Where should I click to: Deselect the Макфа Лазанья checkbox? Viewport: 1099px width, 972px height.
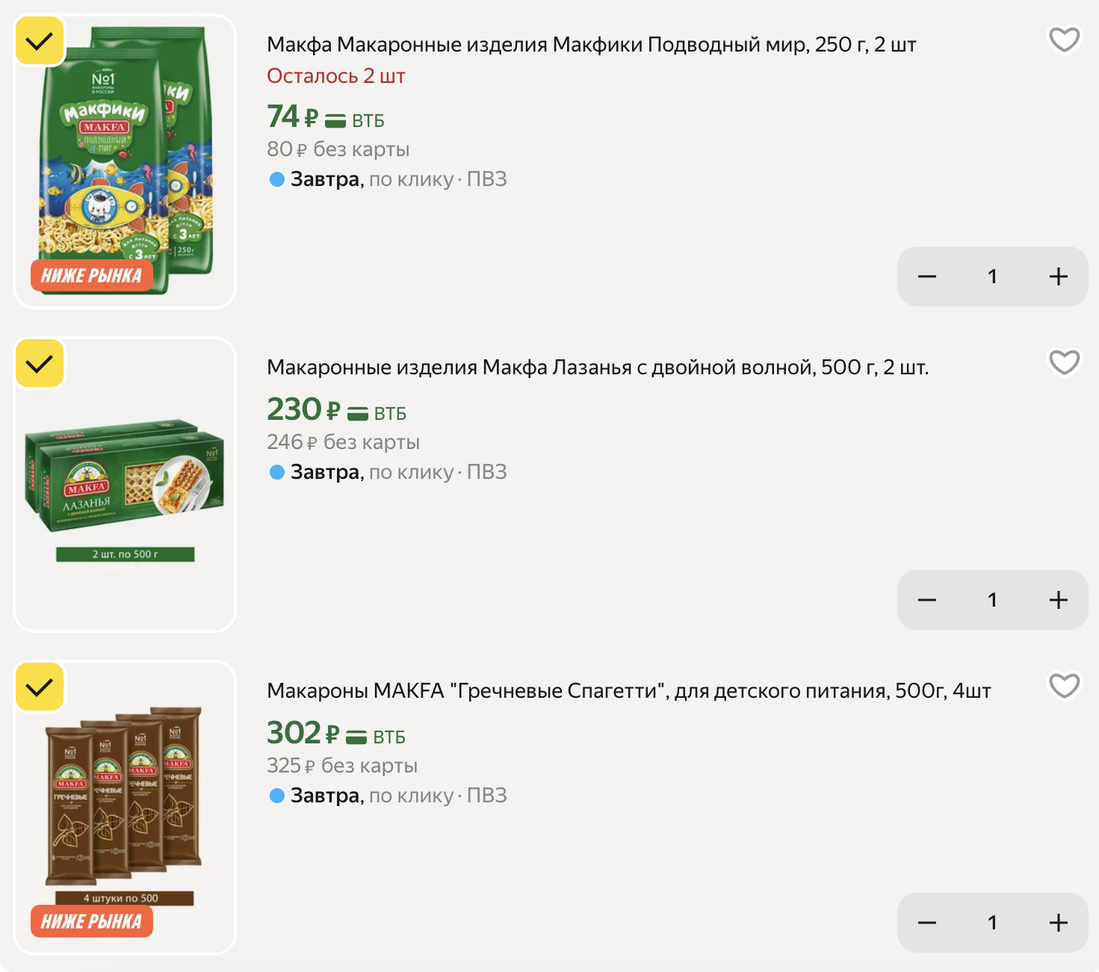[x=40, y=364]
